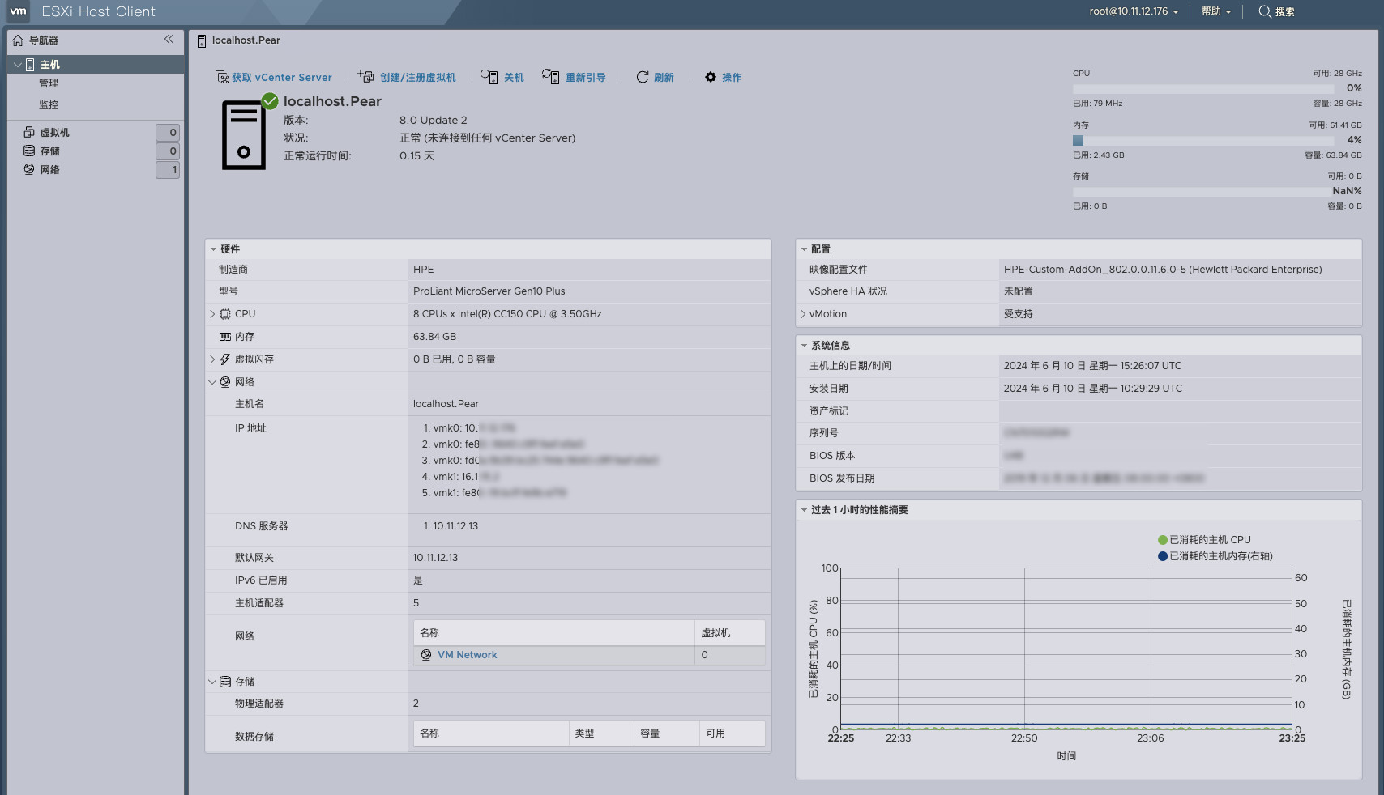Click the CPU usage progress bar
This screenshot has width=1384, height=795.
click(1203, 88)
